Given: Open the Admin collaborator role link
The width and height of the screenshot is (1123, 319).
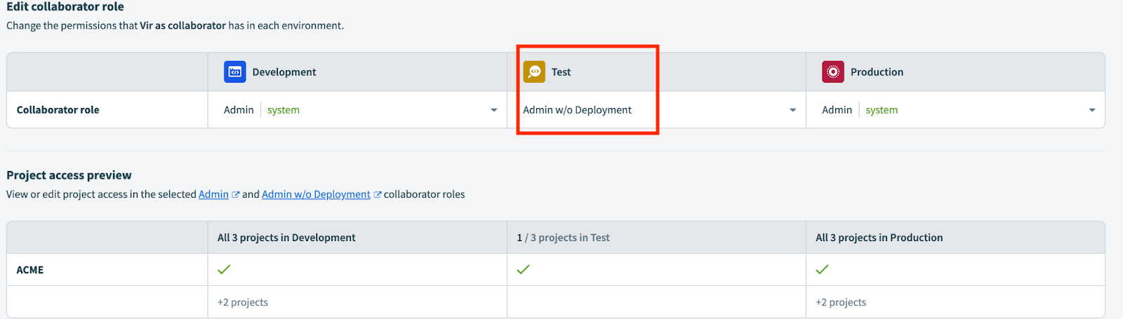Looking at the screenshot, I should 213,194.
